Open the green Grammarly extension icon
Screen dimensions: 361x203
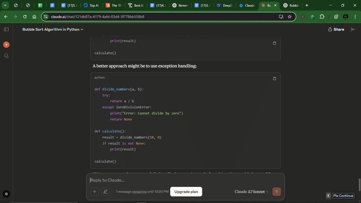(312, 17)
